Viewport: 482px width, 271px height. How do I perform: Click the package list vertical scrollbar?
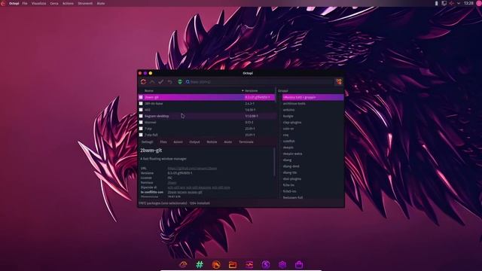click(276, 96)
